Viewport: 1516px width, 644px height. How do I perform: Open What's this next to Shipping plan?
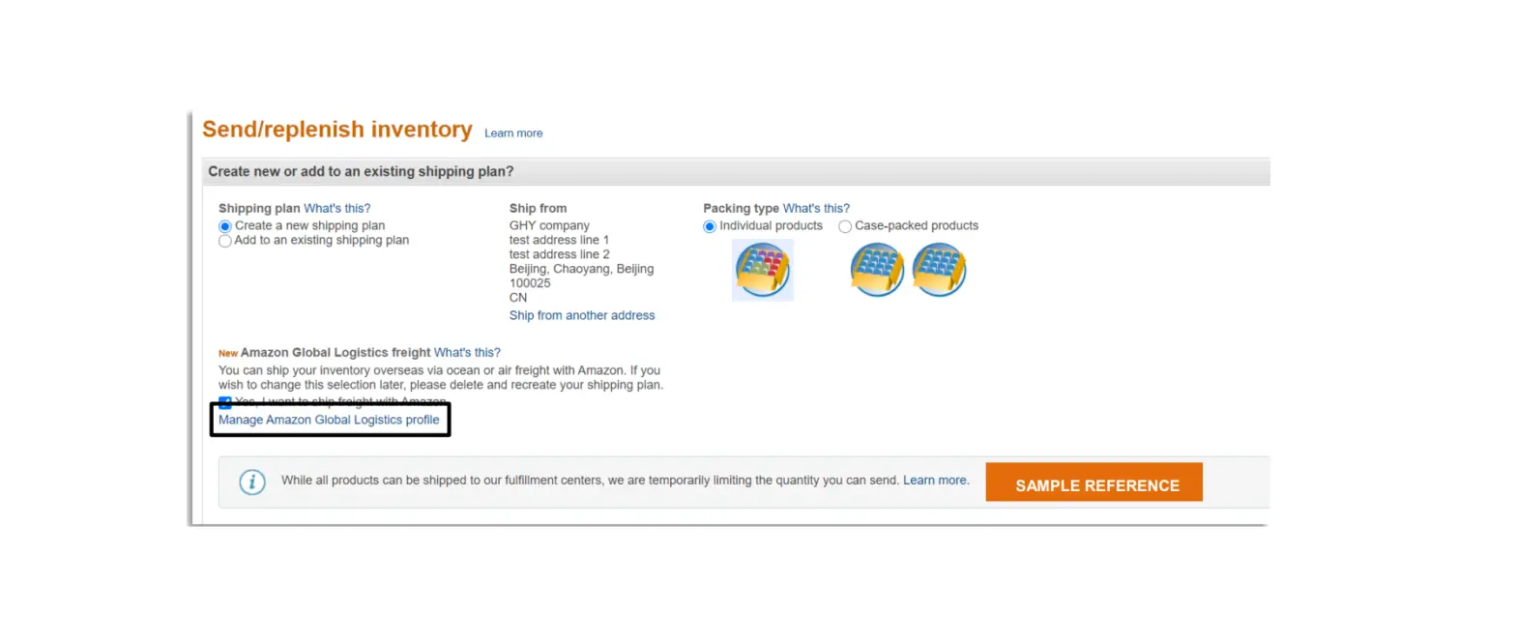[336, 208]
